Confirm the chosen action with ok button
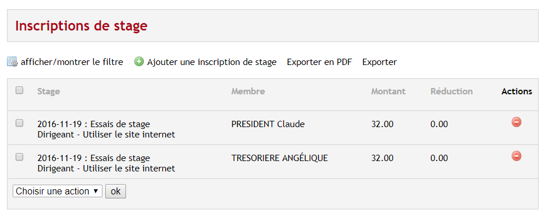The width and height of the screenshot is (549, 218). coord(116,191)
